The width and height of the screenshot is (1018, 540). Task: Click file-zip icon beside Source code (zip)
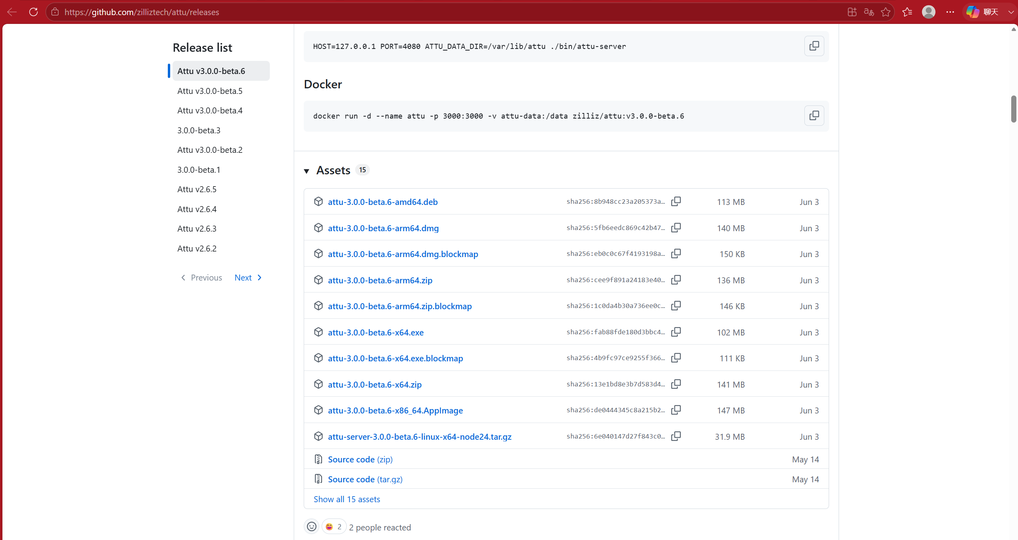(318, 459)
